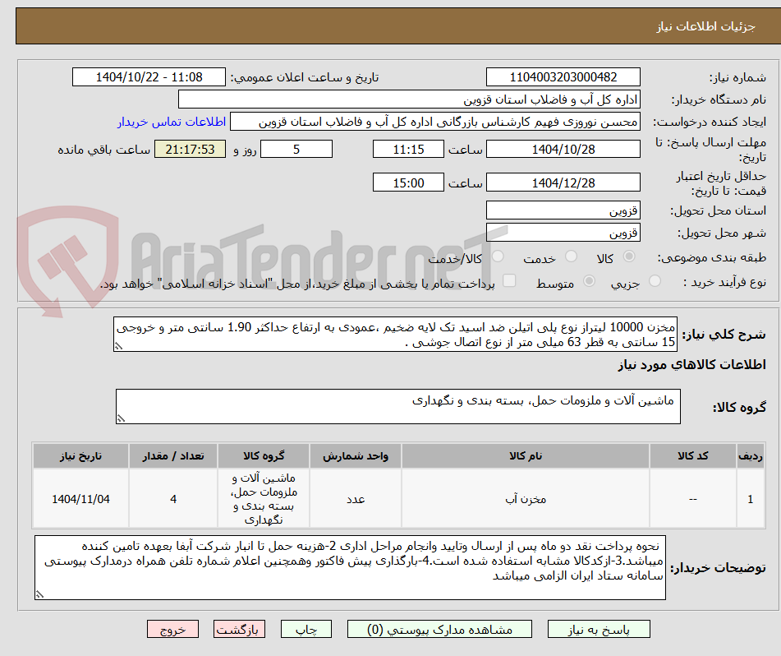Check the اسناد خزانه اسلامی payment checkbox
The image size is (781, 656).
click(508, 280)
